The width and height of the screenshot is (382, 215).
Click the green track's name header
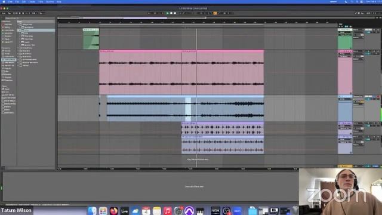coord(345,30)
